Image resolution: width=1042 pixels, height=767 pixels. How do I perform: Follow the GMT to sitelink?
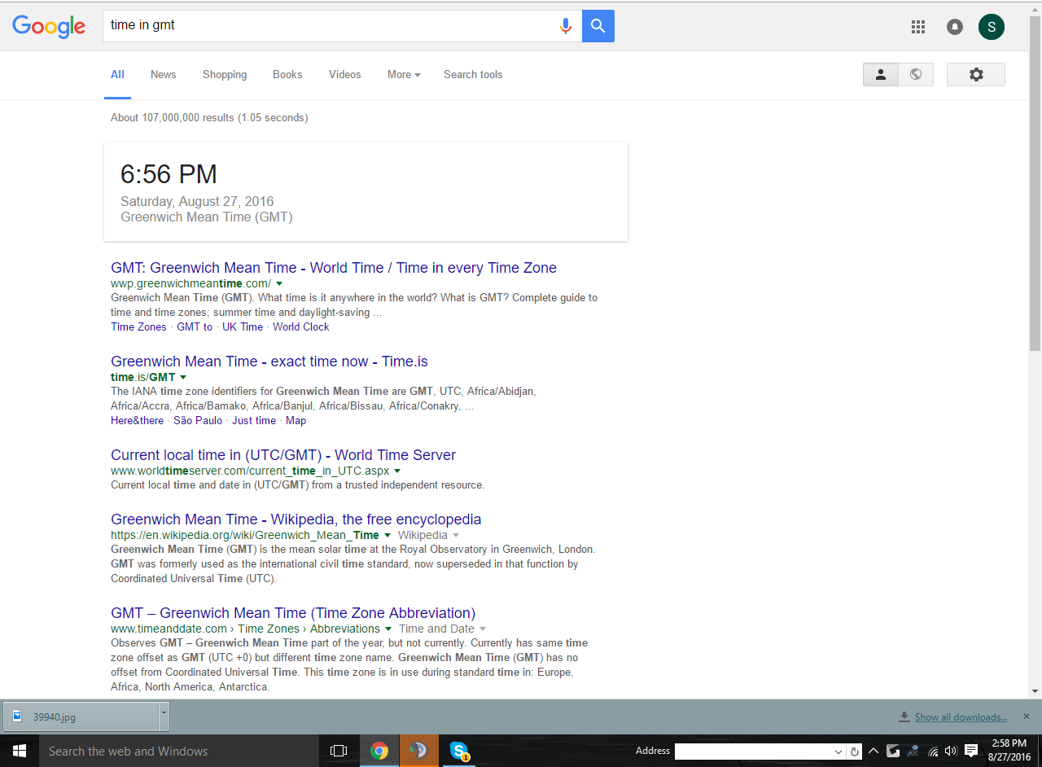click(x=195, y=327)
